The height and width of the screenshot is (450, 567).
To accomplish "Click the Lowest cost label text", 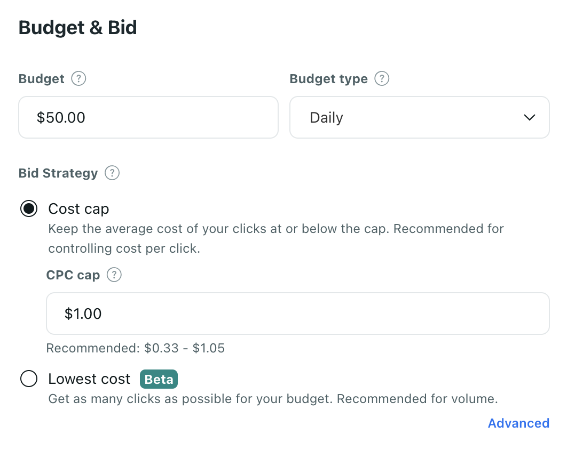I will (x=89, y=379).
